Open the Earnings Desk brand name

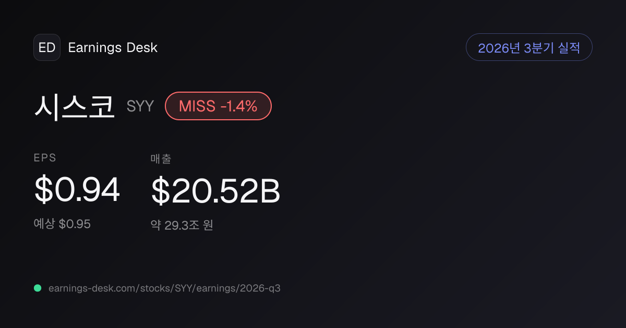tap(113, 48)
